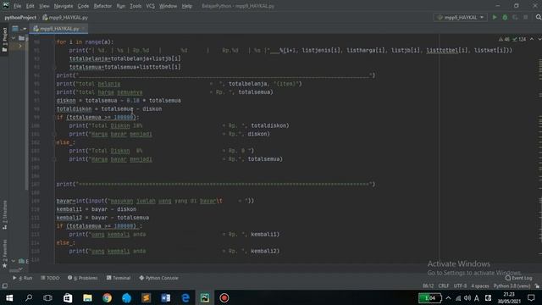542x305 pixels.
Task: Open the Terminal tool window
Action: (x=119, y=278)
